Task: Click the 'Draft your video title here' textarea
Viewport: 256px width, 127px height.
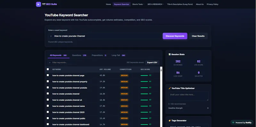Action: (x=188, y=96)
